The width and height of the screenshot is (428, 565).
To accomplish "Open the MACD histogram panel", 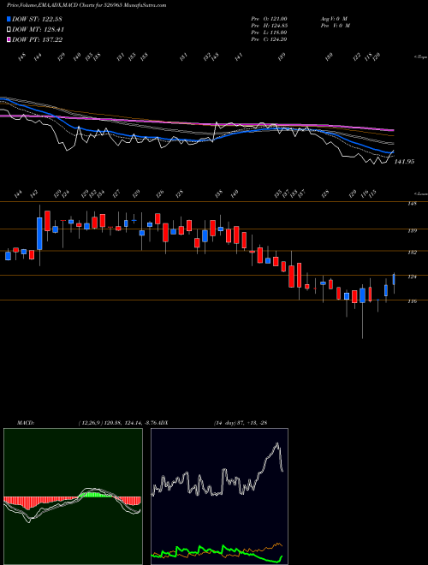I will [73, 497].
